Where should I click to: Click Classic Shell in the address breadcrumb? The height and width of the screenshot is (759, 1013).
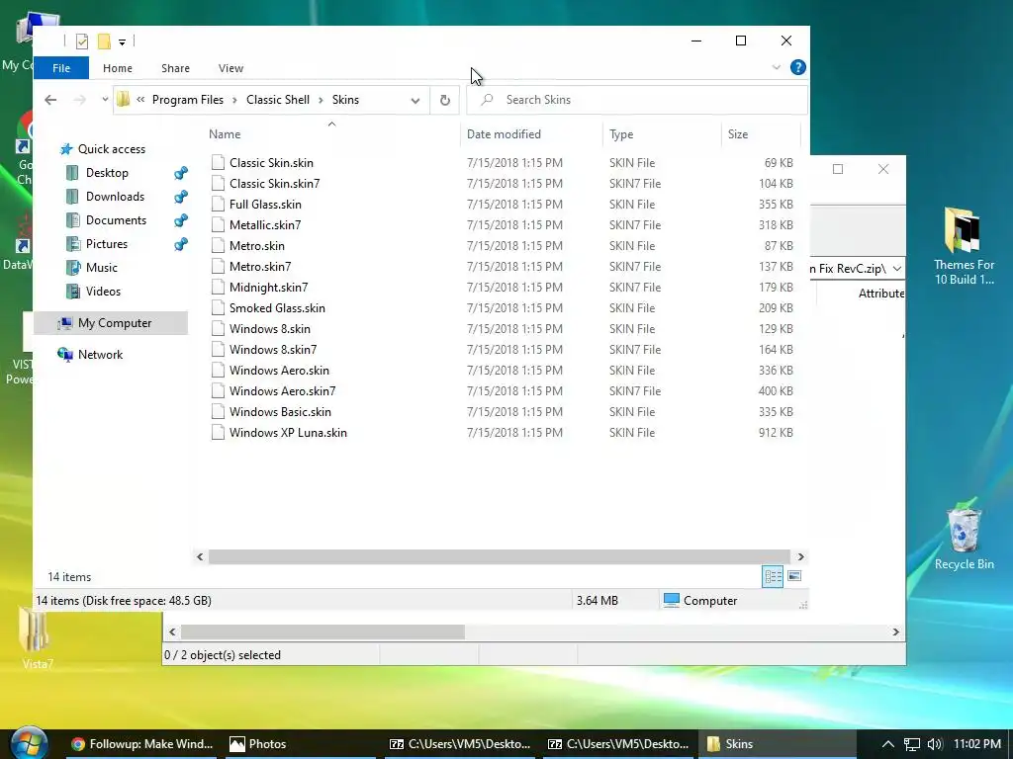(x=278, y=100)
